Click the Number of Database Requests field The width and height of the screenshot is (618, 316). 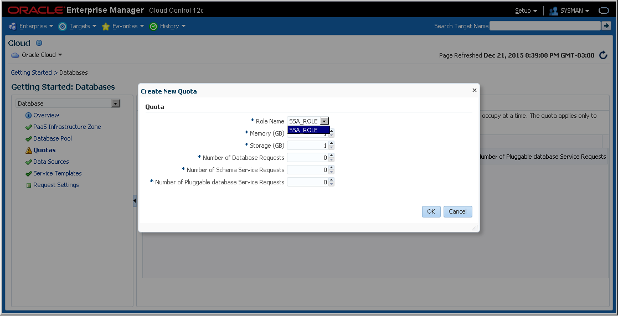pyautogui.click(x=308, y=158)
